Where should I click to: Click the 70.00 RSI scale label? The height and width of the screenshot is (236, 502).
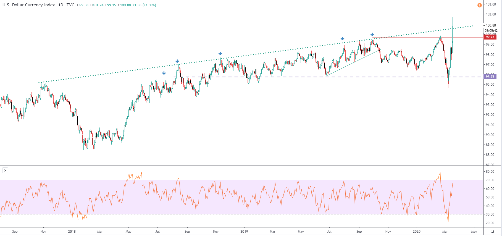490,180
